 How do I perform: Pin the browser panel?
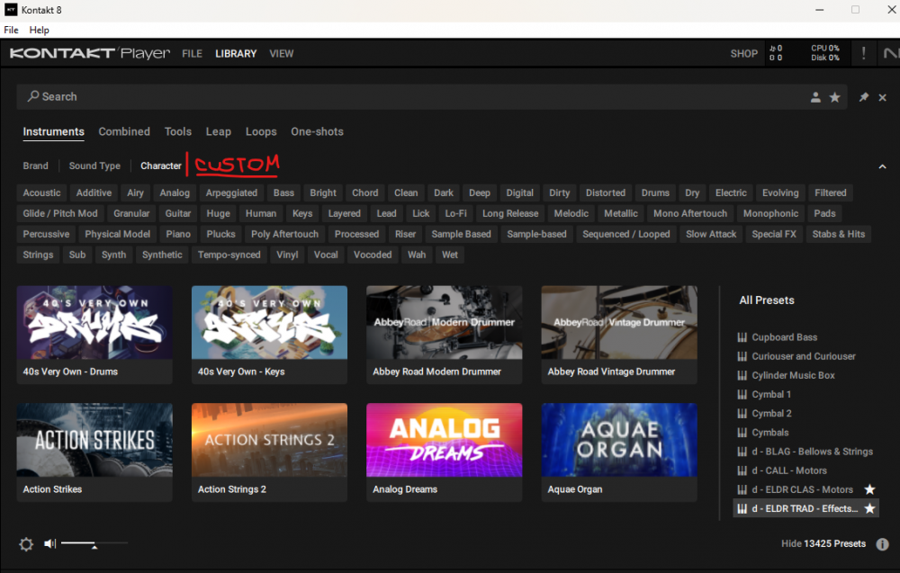pyautogui.click(x=863, y=97)
